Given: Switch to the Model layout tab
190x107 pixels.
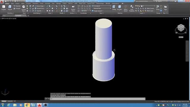Looking at the screenshot, I should click(x=4, y=101).
